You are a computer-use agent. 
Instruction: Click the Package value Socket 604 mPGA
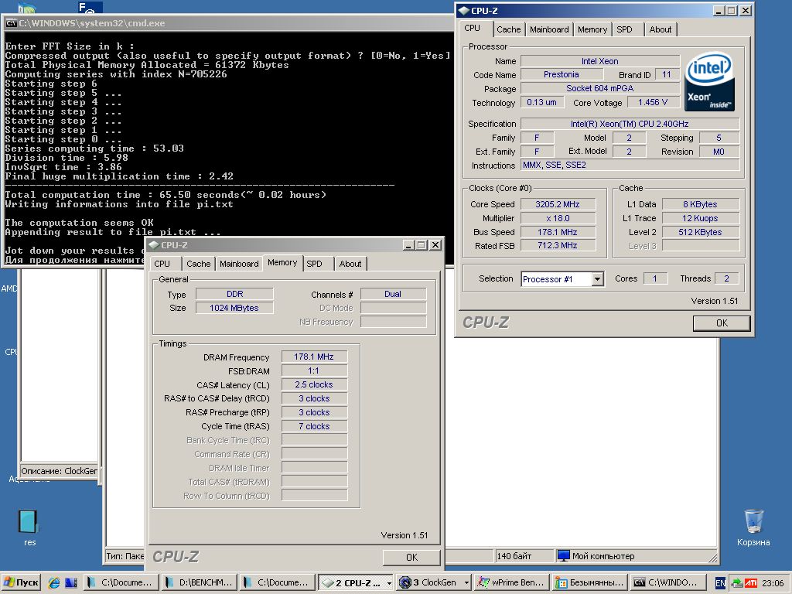click(x=600, y=88)
